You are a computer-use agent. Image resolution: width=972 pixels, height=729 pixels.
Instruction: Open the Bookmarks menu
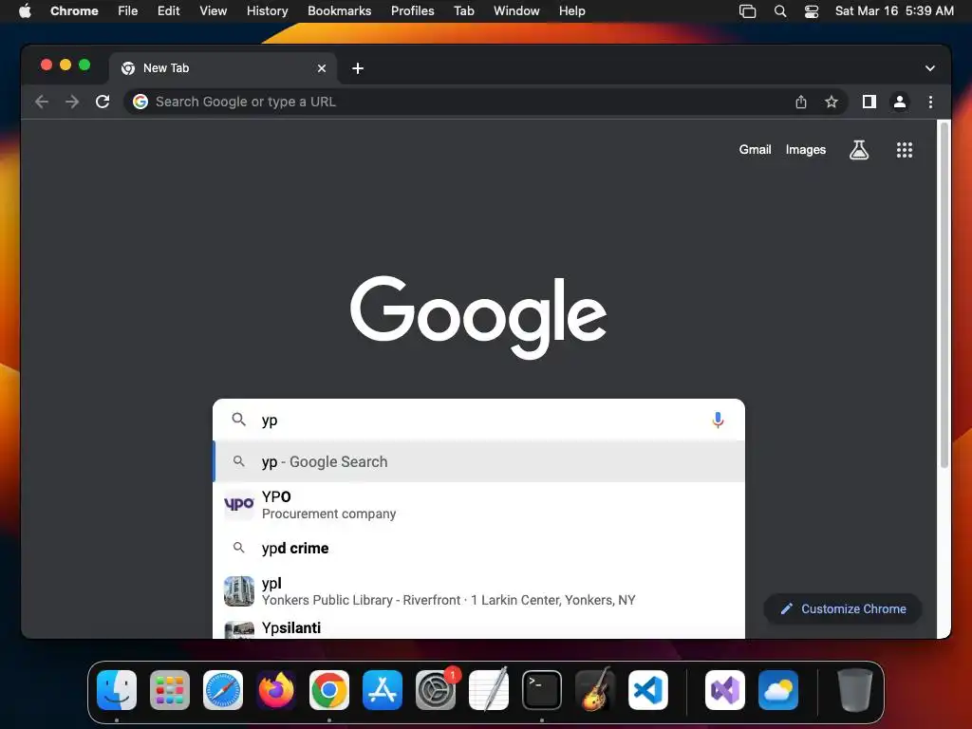(x=339, y=10)
